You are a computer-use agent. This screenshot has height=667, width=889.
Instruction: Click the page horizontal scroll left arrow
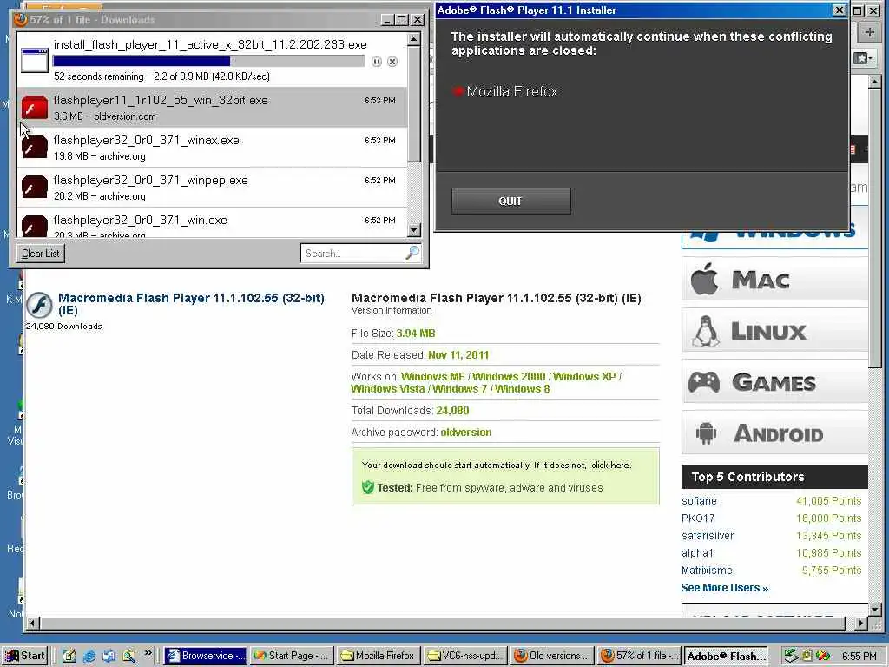(x=32, y=624)
